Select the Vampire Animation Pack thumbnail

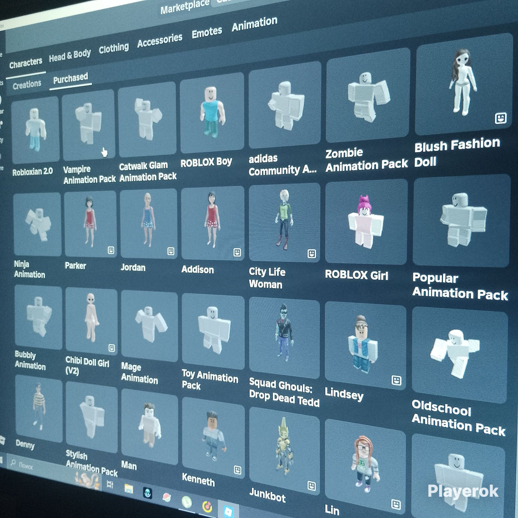coord(88,124)
